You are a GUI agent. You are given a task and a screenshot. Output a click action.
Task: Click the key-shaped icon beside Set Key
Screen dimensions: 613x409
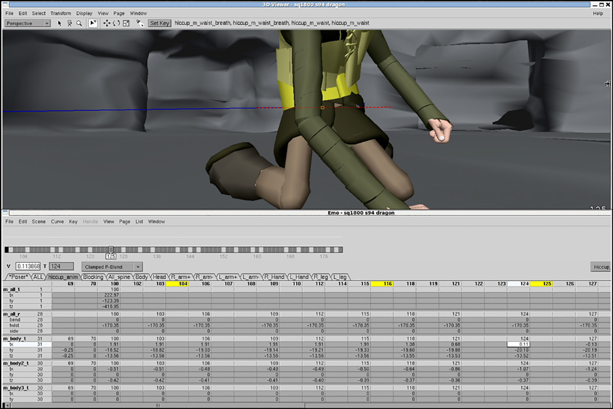[140, 23]
